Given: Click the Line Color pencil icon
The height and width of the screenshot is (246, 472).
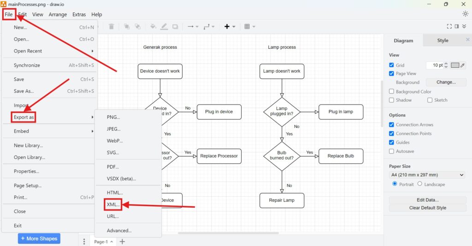Looking at the screenshot, I should [164, 27].
